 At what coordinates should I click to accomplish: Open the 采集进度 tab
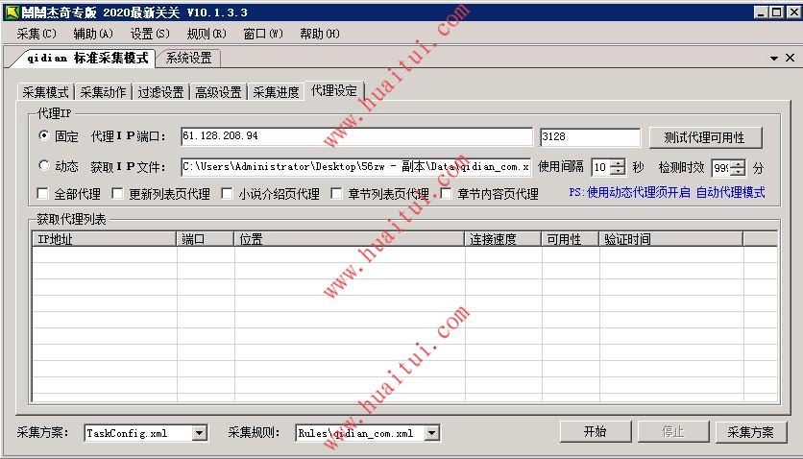276,92
